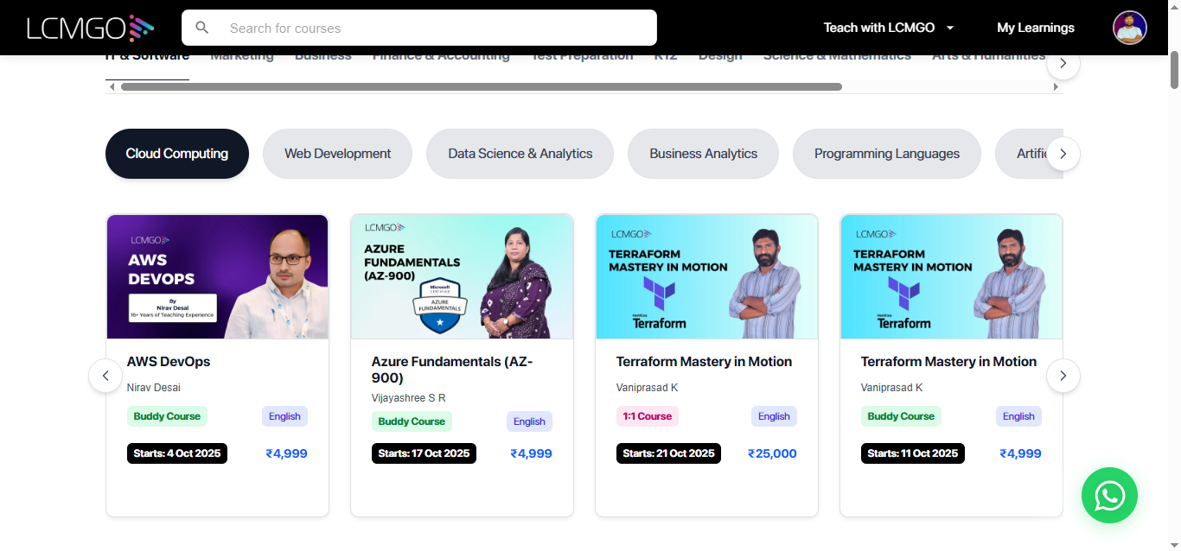Image resolution: width=1181 pixels, height=551 pixels.
Task: Click course carousel next arrow
Action: (x=1063, y=376)
